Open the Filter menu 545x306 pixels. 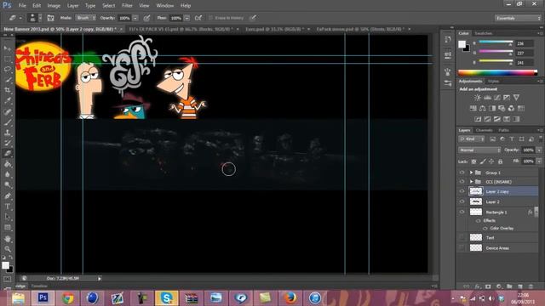127,6
